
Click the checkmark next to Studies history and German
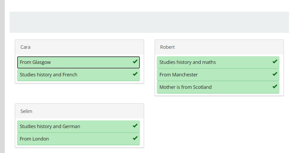coord(135,126)
